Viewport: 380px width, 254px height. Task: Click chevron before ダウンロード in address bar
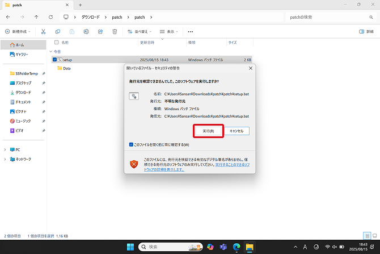[x=75, y=17]
